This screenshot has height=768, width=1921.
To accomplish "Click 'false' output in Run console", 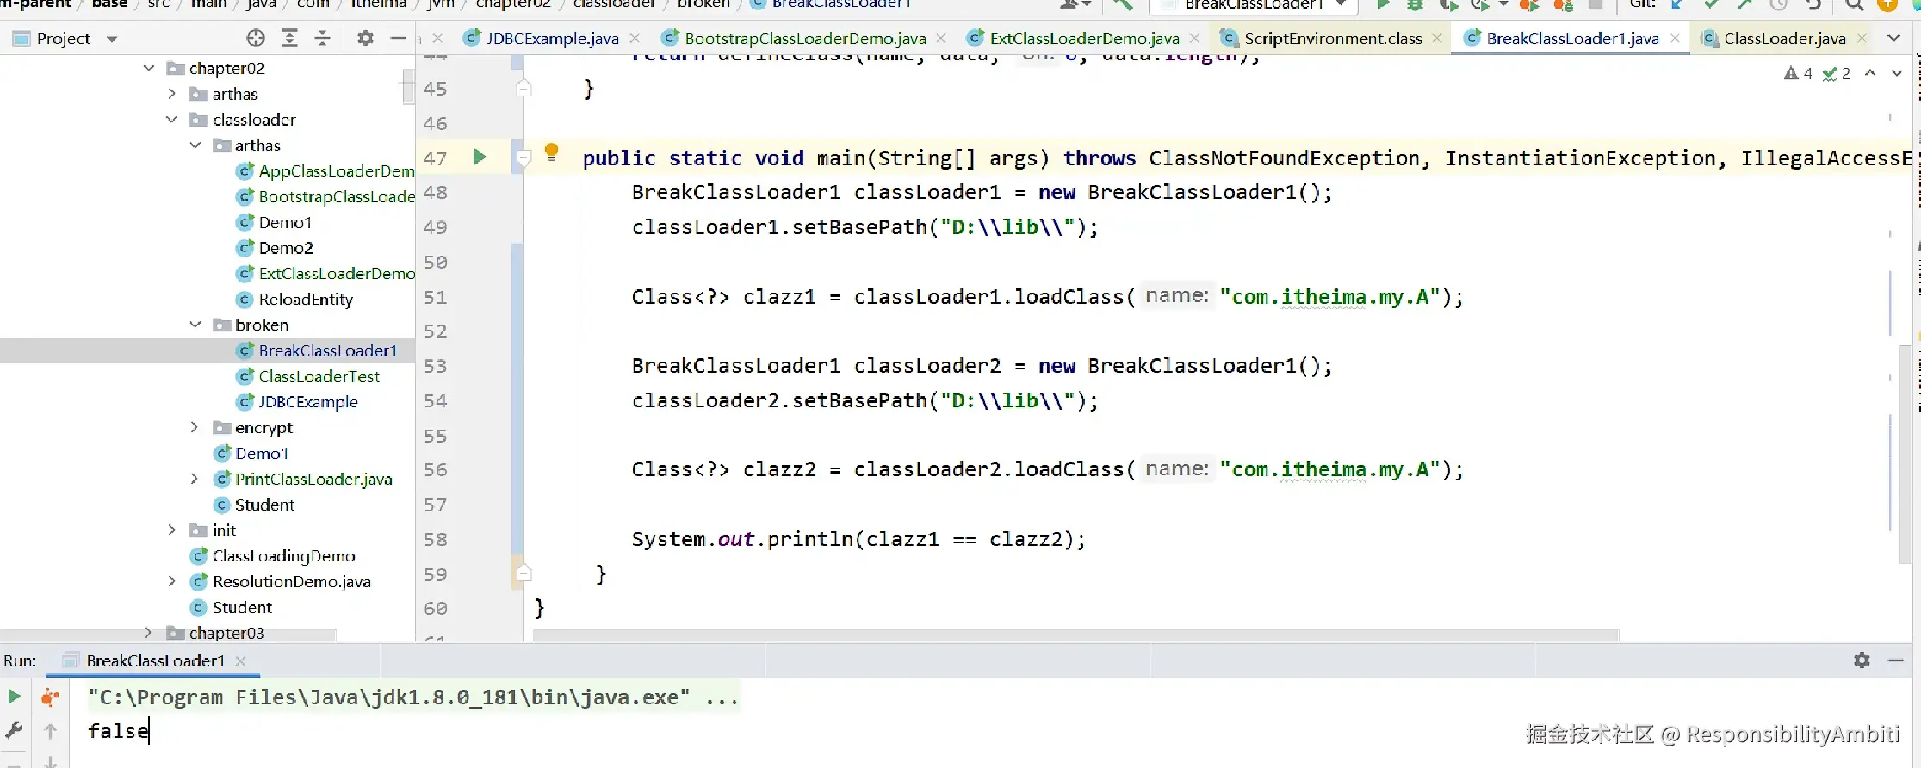I will (117, 731).
